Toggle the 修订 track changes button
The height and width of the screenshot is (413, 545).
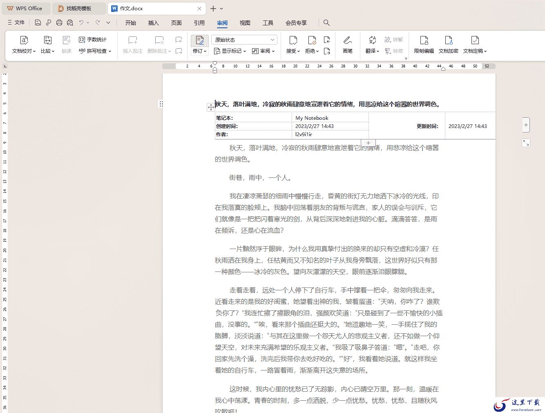click(x=199, y=40)
